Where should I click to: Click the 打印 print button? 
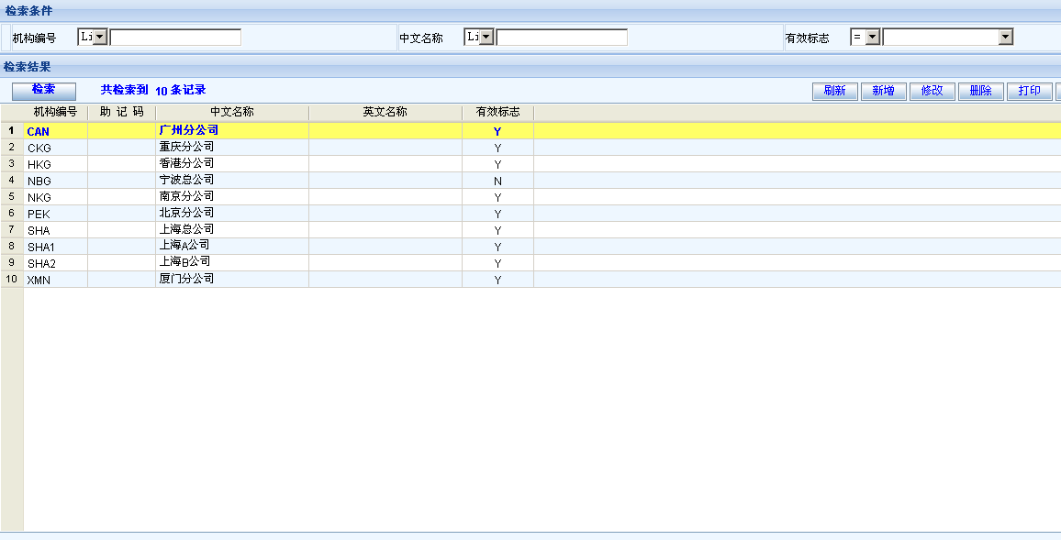tap(1029, 91)
